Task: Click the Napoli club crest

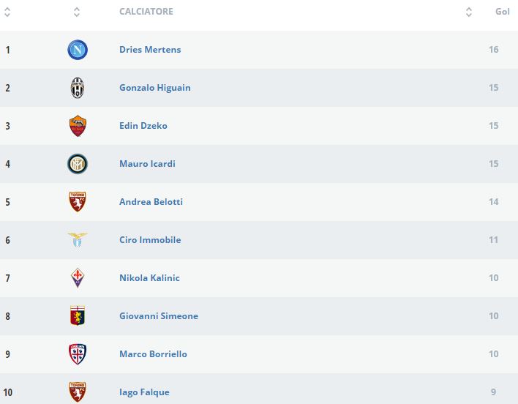Action: [x=78, y=50]
